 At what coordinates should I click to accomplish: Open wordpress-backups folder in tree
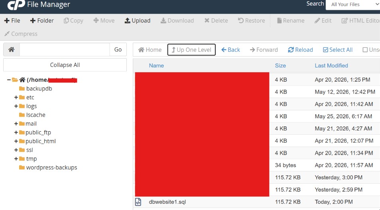[51, 167]
